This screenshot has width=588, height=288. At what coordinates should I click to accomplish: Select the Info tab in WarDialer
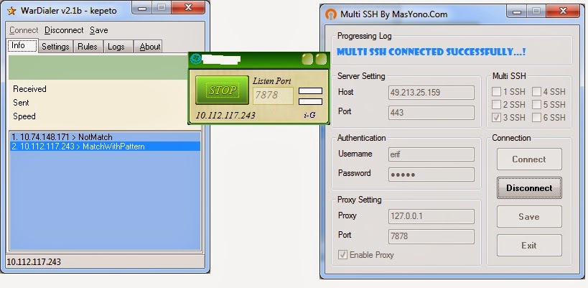click(22, 46)
